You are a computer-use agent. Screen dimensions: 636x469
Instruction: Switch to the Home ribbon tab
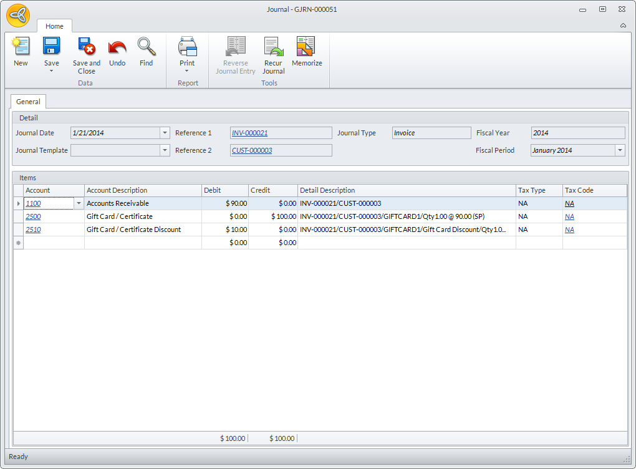(54, 26)
